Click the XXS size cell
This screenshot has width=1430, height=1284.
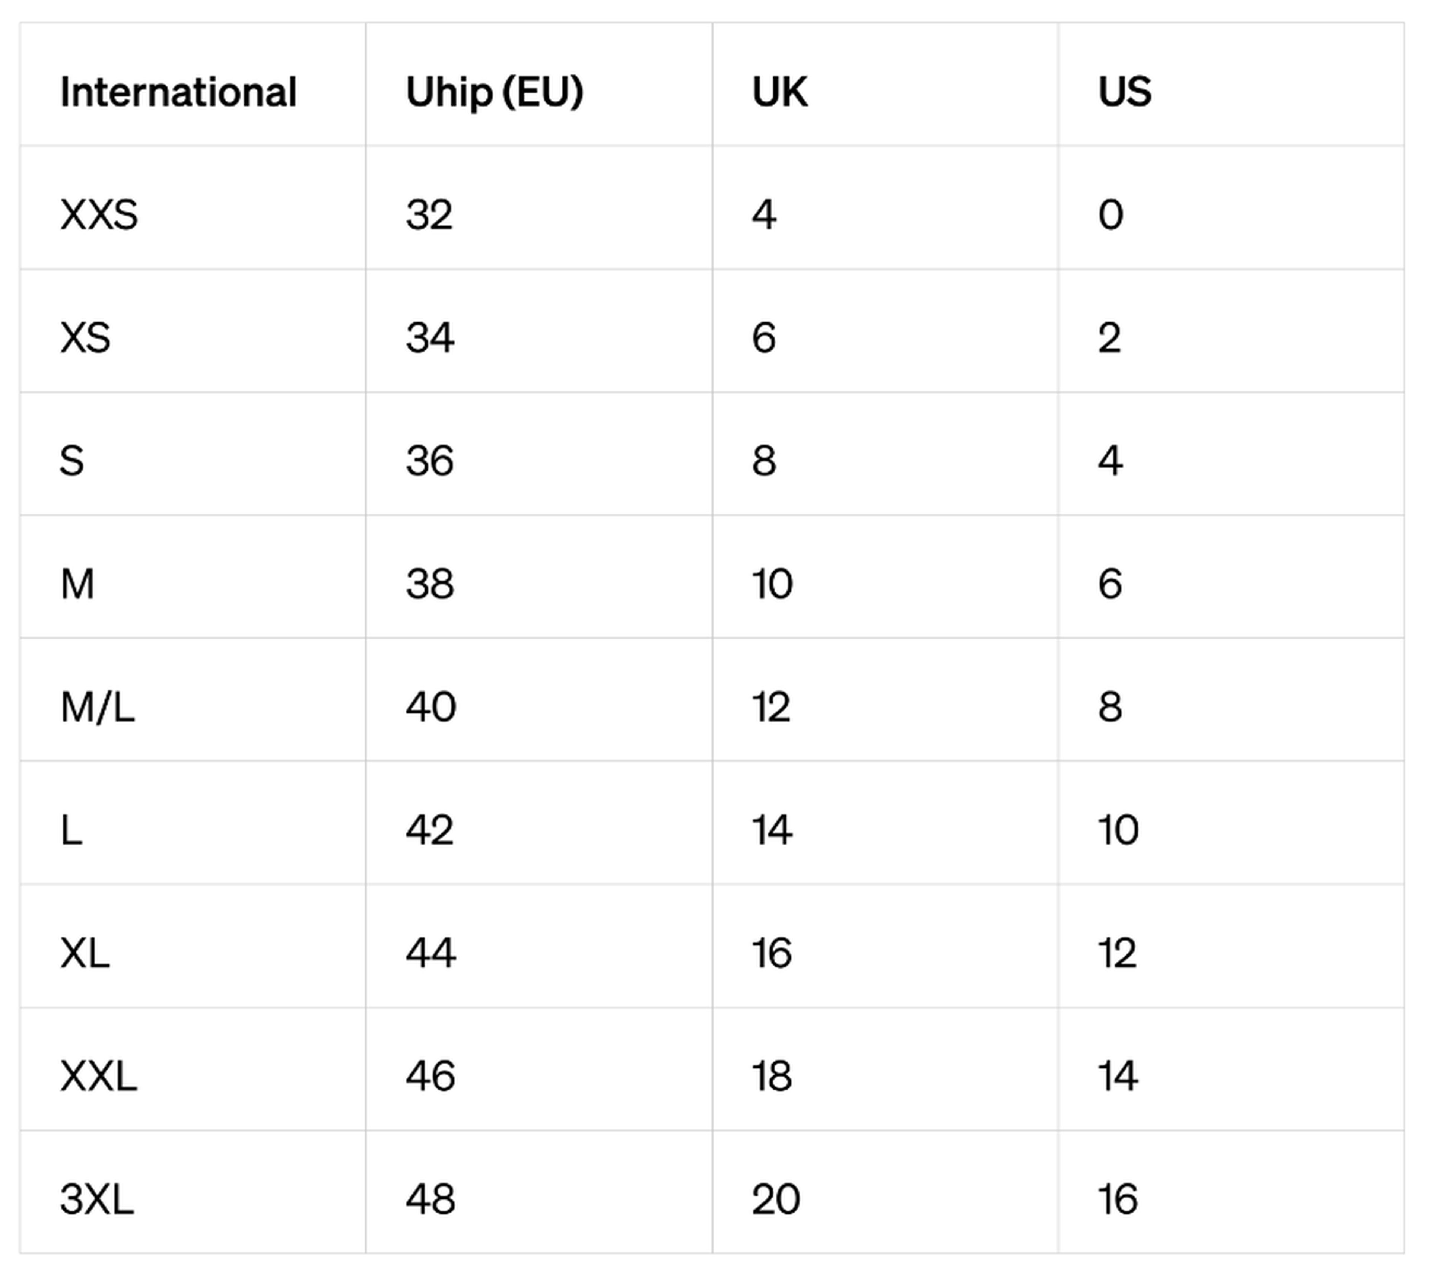point(99,214)
